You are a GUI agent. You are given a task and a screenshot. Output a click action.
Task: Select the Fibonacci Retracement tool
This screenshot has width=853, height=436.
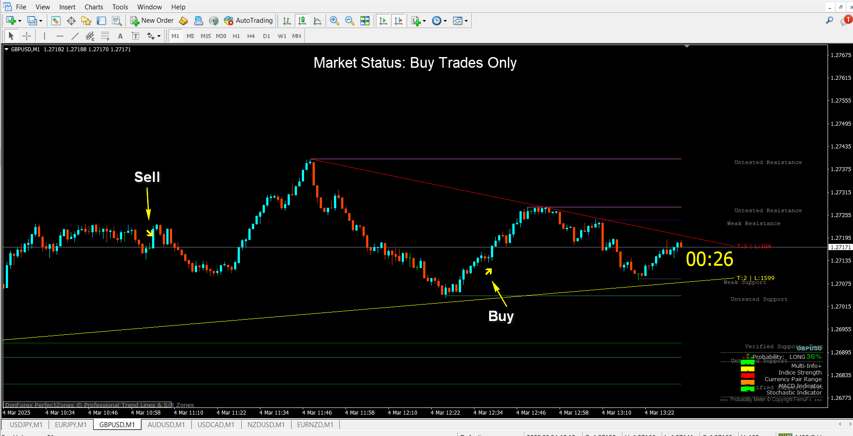[105, 36]
